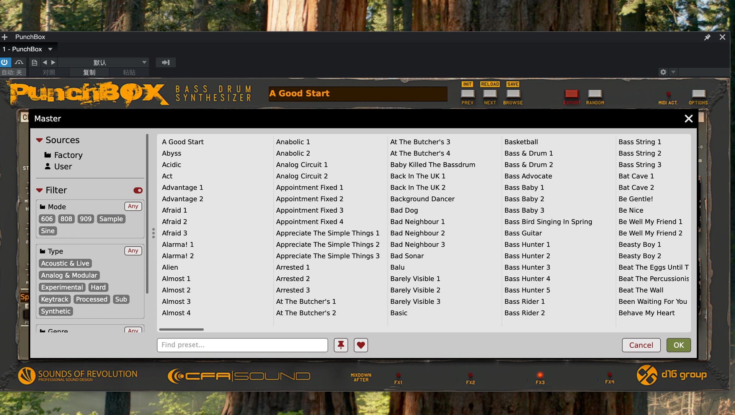This screenshot has height=415, width=735.
Task: Toggle the FX2 indicator light
Action: coord(470,375)
